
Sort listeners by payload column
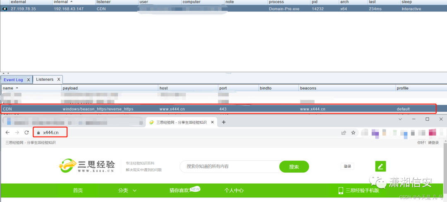(110, 88)
